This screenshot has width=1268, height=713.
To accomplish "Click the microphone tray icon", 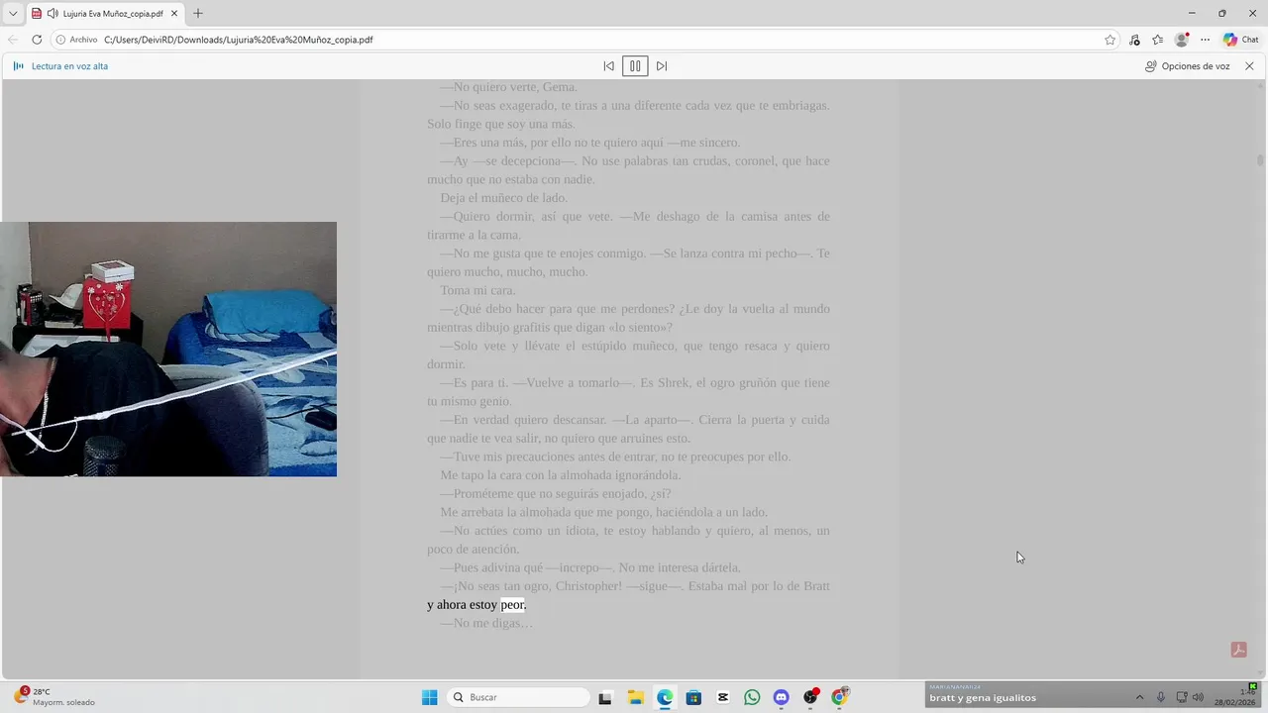I will point(1161,697).
